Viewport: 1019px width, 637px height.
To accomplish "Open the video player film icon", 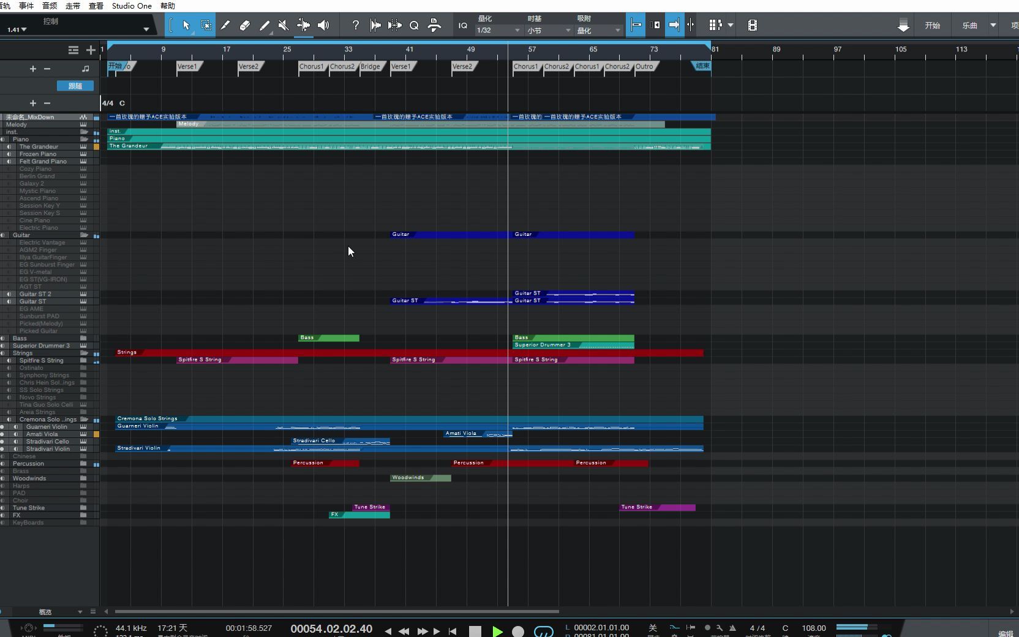I will (753, 25).
